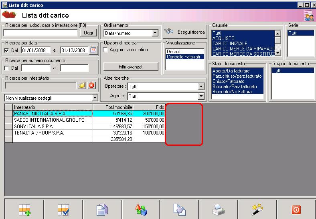This screenshot has height=219, width=316.
Task: Select CARICO INIZIALE in Causale list
Action: pos(243,44)
